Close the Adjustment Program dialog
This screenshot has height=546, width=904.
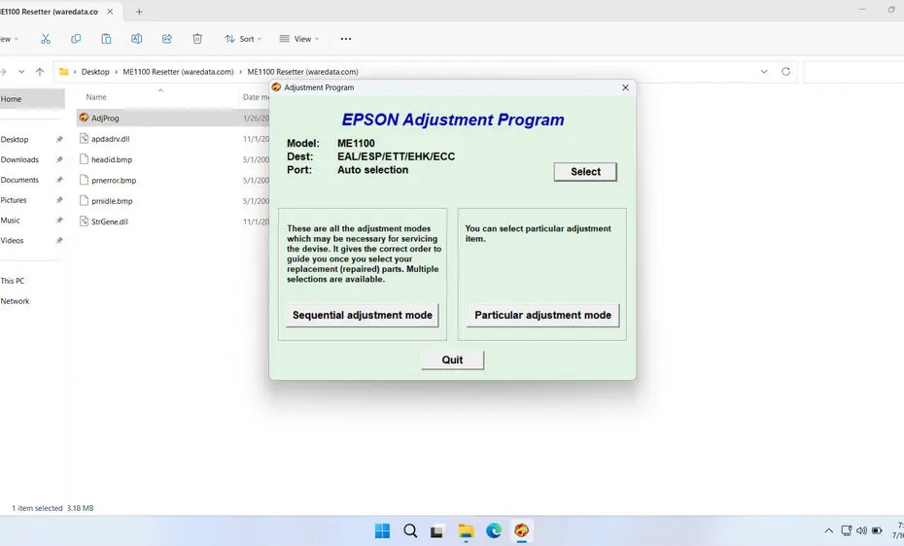point(626,87)
